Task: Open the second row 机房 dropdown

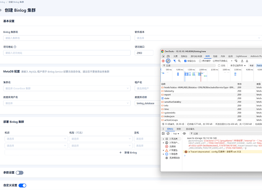Action: [x=36, y=146]
